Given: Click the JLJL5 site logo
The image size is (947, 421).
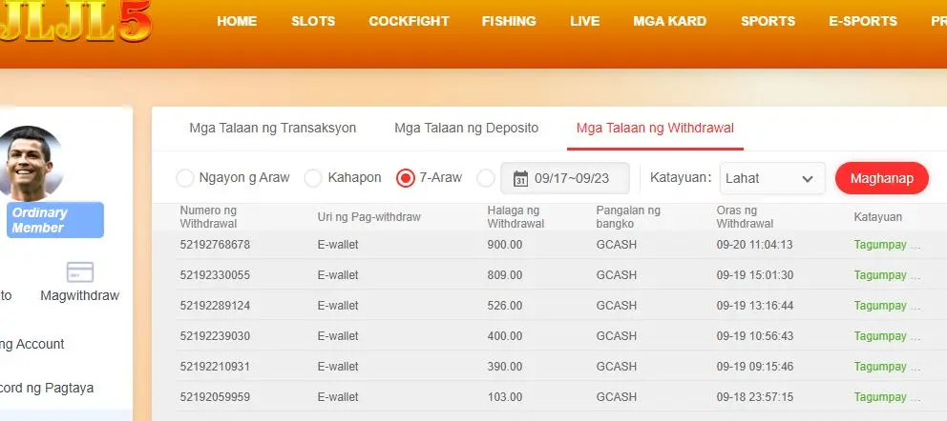Looking at the screenshot, I should [x=76, y=21].
